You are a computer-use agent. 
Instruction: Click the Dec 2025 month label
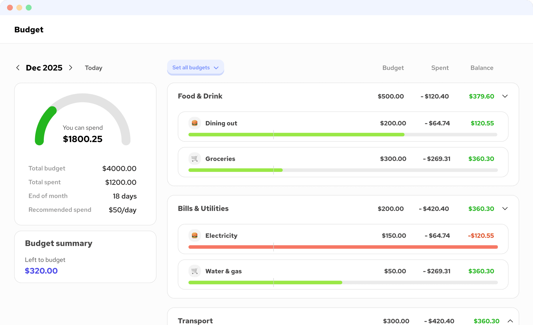coord(44,68)
